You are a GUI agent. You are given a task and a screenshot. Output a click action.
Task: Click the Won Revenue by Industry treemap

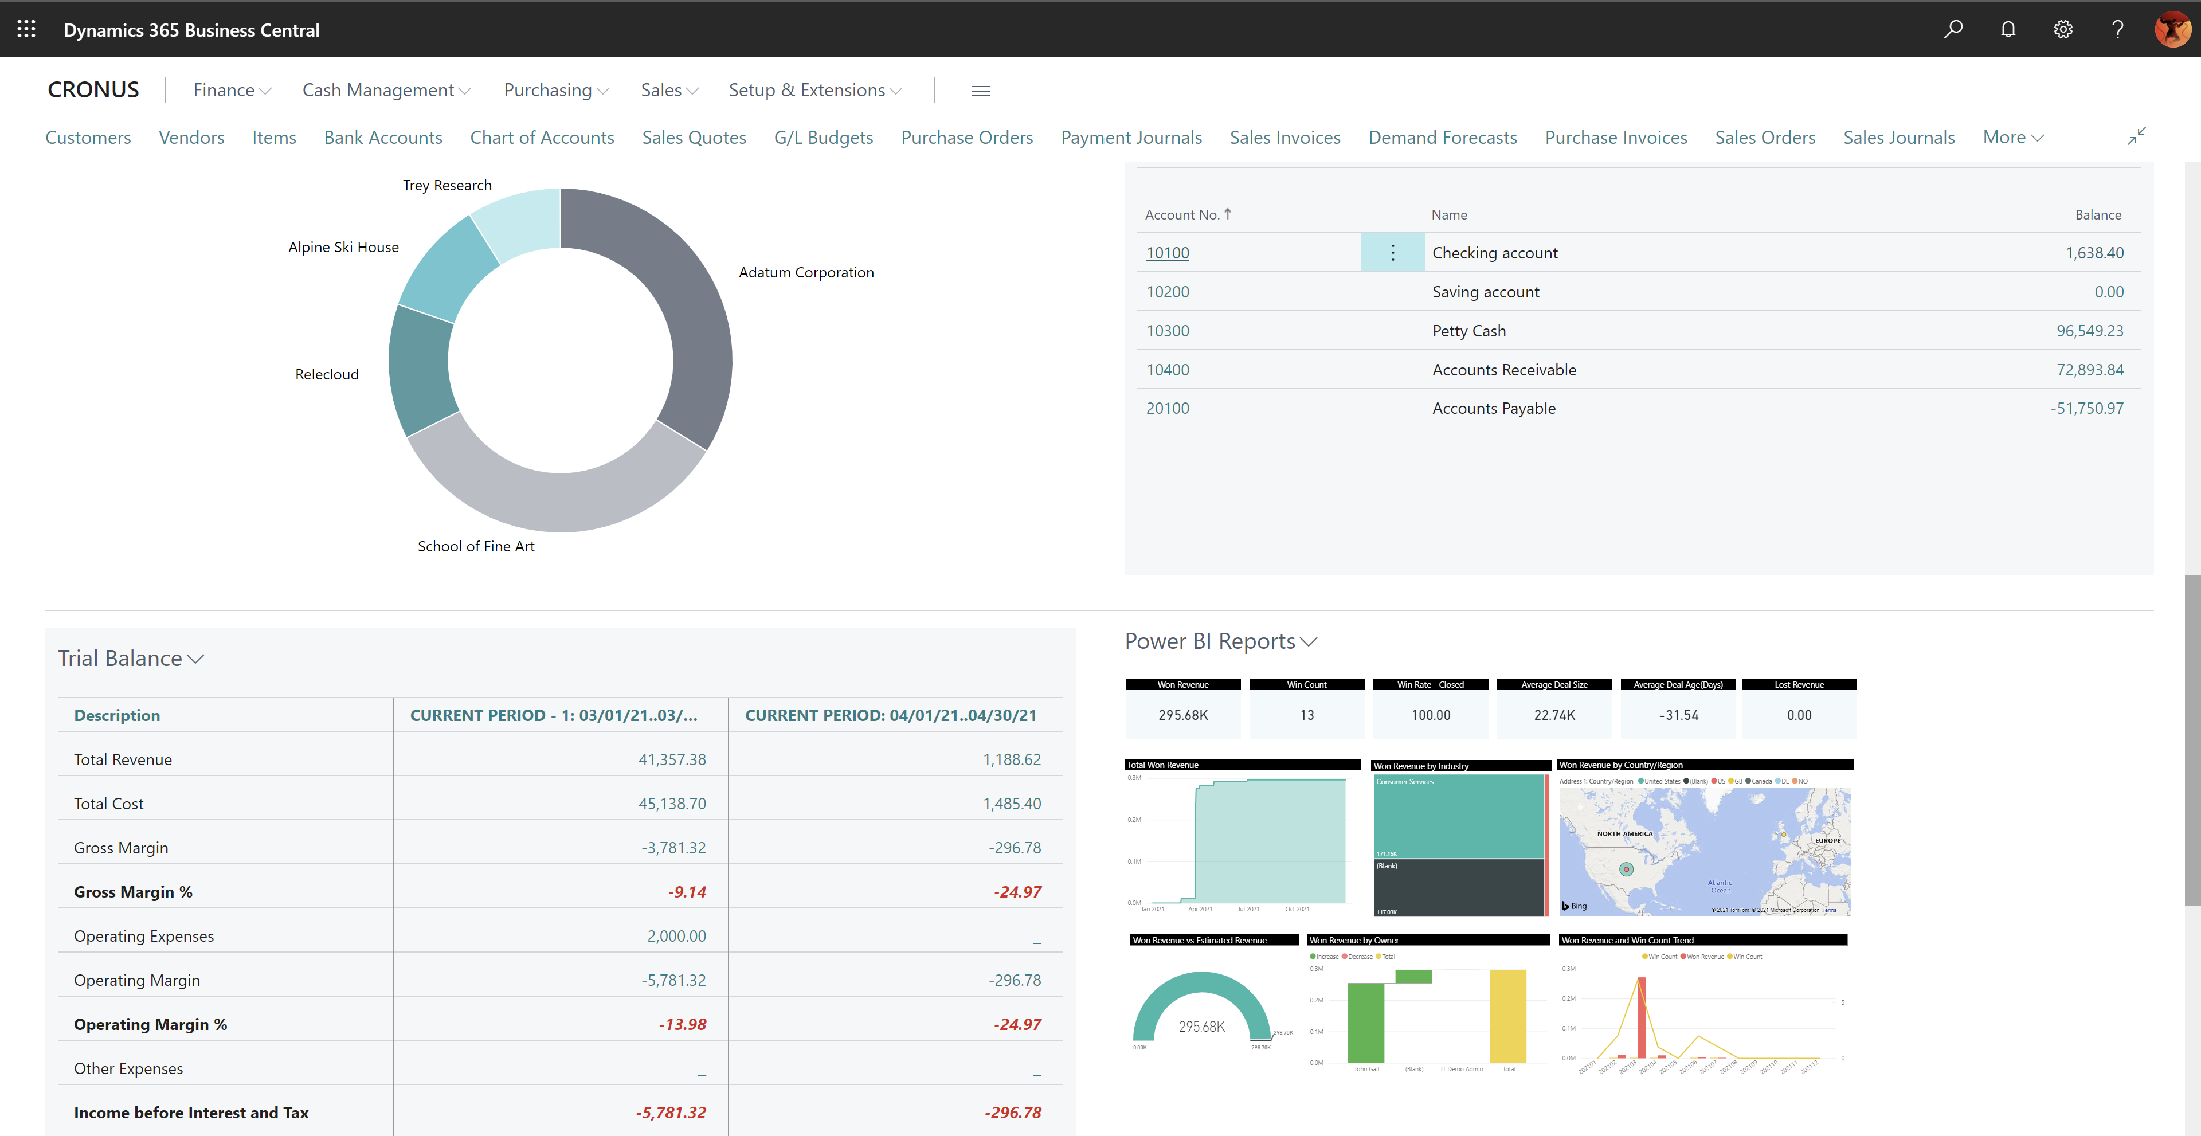click(x=1460, y=839)
